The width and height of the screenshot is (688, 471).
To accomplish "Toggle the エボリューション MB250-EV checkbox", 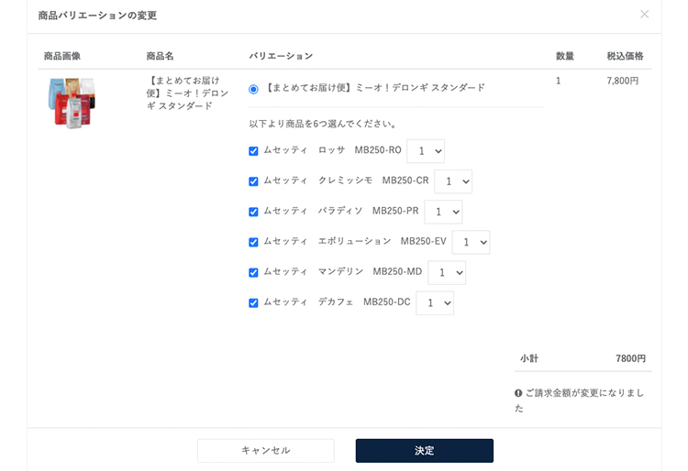I will [x=253, y=242].
